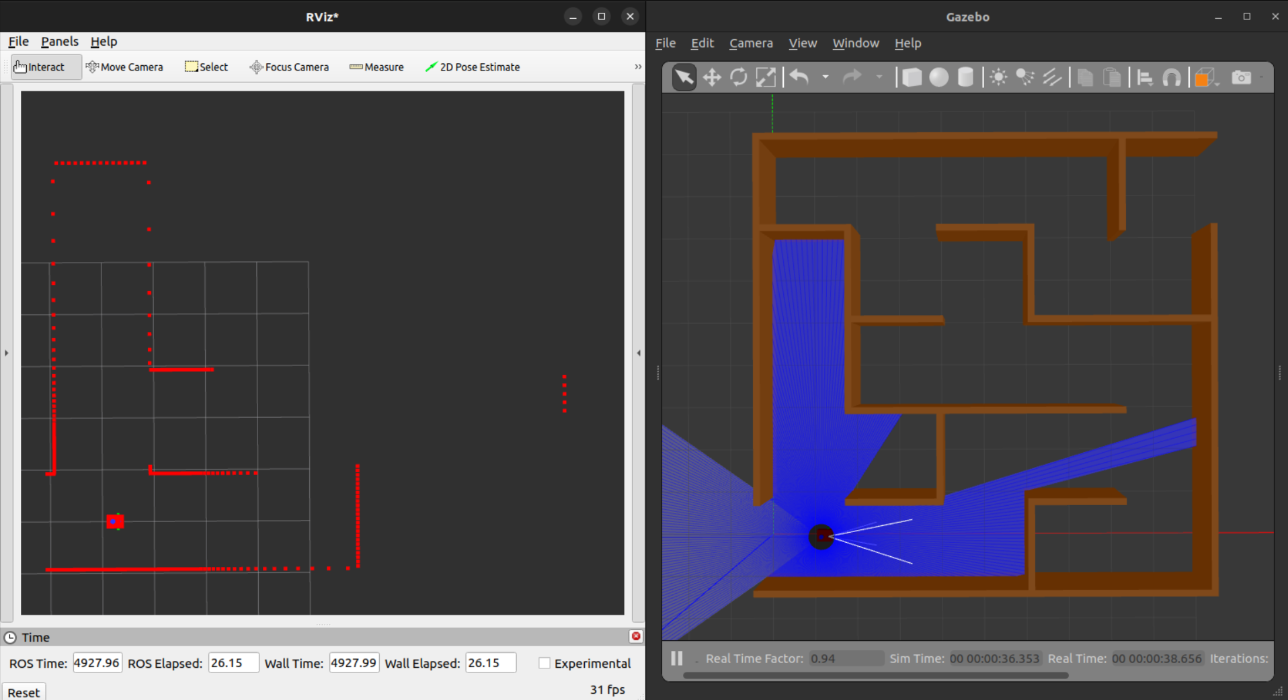Screen dimensions: 1288x700
Task: Expand the RViz toolbar overflow chevron
Action: pos(638,67)
